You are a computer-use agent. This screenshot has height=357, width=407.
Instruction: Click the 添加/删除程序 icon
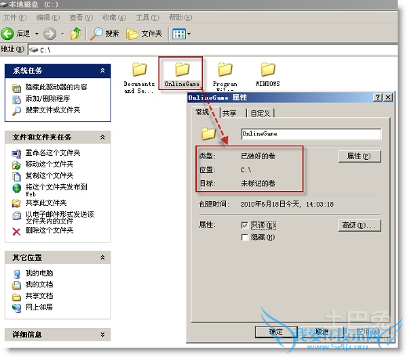click(16, 100)
